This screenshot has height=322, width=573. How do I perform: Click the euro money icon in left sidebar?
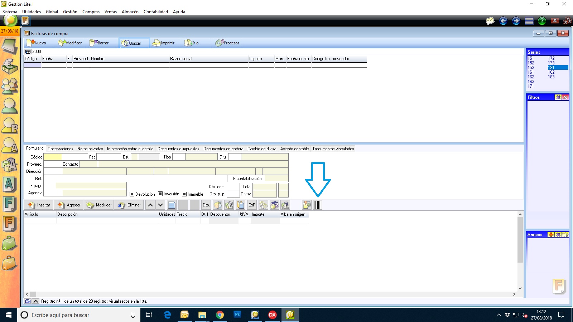(10, 66)
